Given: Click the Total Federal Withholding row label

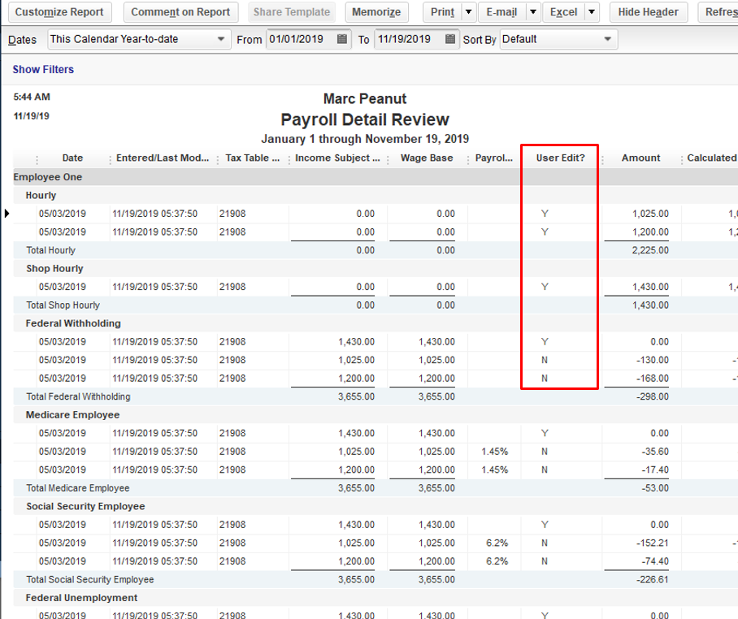Looking at the screenshot, I should tap(78, 396).
